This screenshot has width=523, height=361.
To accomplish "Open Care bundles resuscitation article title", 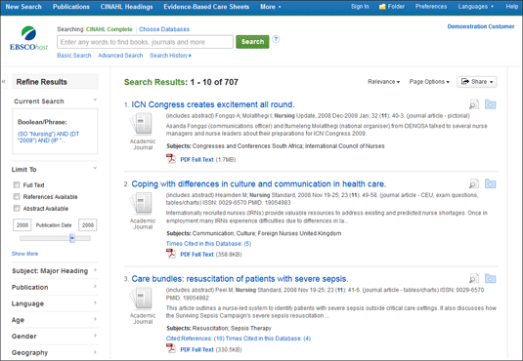I will click(240, 279).
